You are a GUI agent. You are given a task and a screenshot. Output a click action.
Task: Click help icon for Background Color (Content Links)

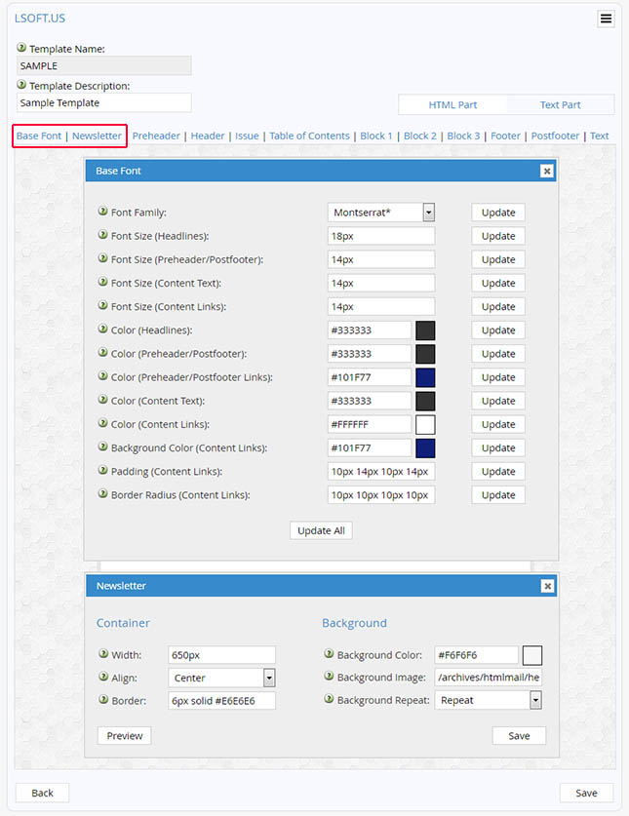[103, 447]
